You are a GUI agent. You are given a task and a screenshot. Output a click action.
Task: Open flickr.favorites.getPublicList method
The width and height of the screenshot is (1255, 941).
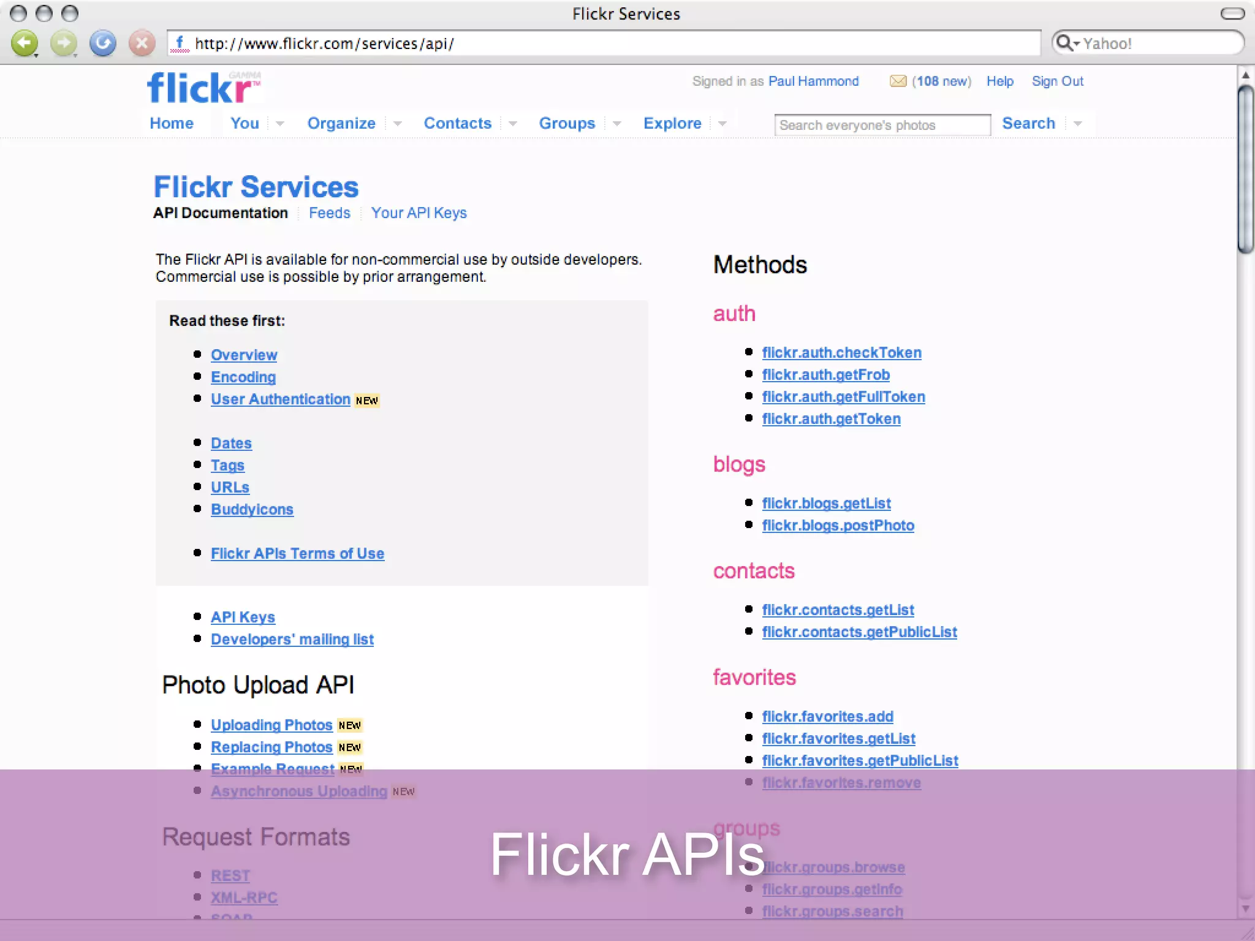(860, 760)
